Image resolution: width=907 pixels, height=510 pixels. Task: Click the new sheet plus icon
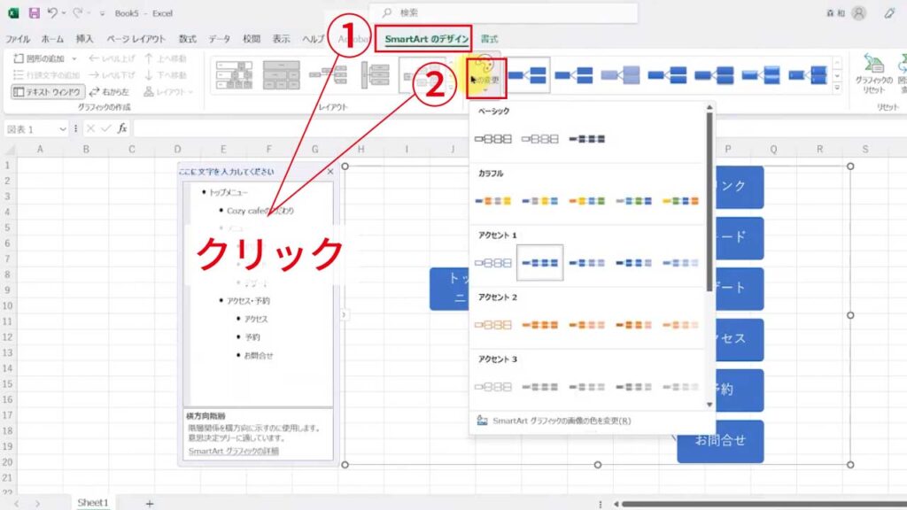[x=149, y=504]
